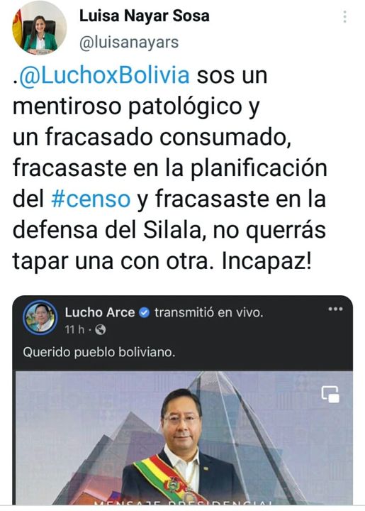Open the embedded post's three-dot menu

(x=335, y=309)
